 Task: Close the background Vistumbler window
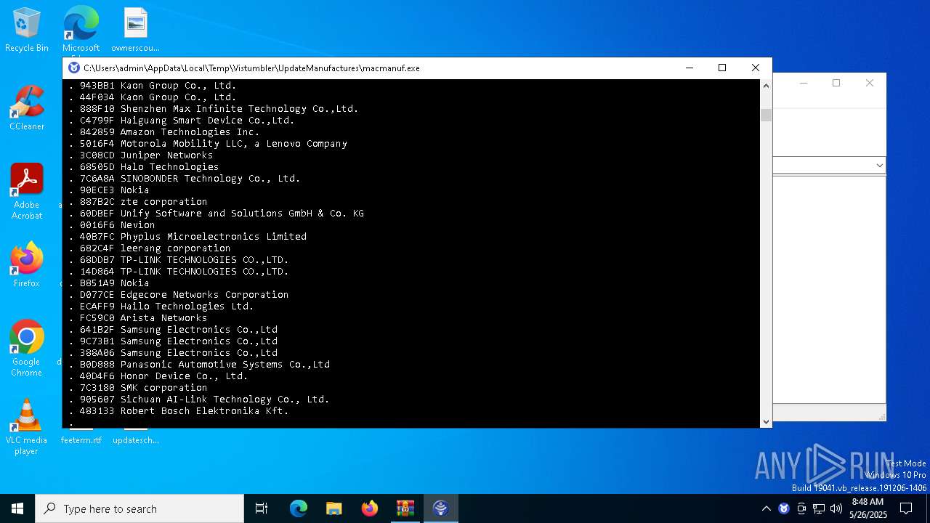(x=870, y=83)
